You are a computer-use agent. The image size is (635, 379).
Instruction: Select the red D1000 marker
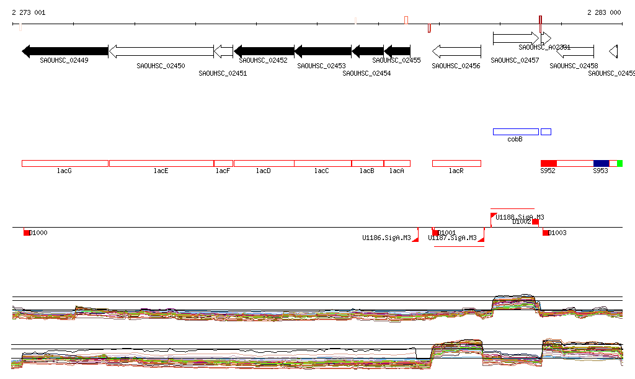click(27, 233)
